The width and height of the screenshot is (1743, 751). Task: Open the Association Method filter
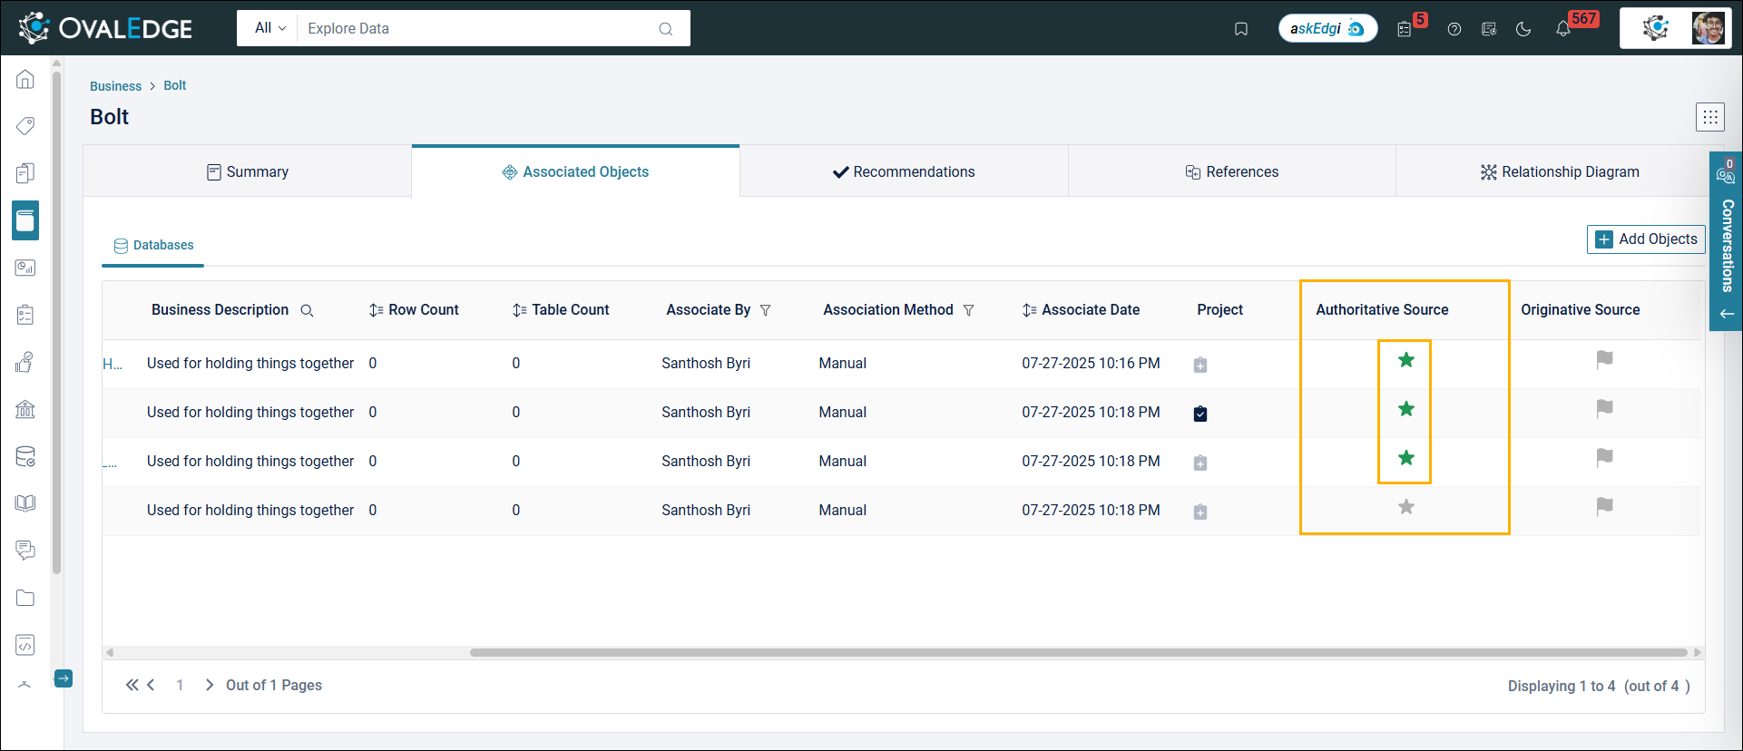coord(968,310)
